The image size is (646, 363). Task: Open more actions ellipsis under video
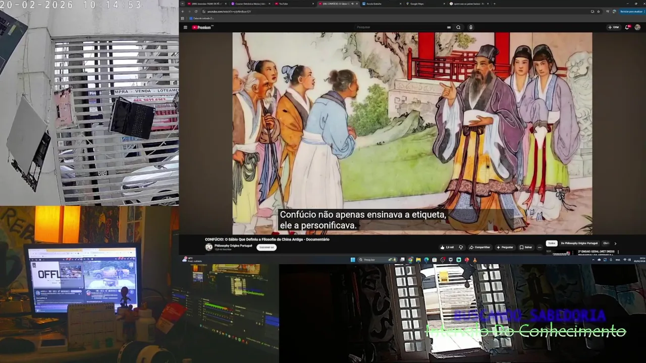tap(540, 247)
